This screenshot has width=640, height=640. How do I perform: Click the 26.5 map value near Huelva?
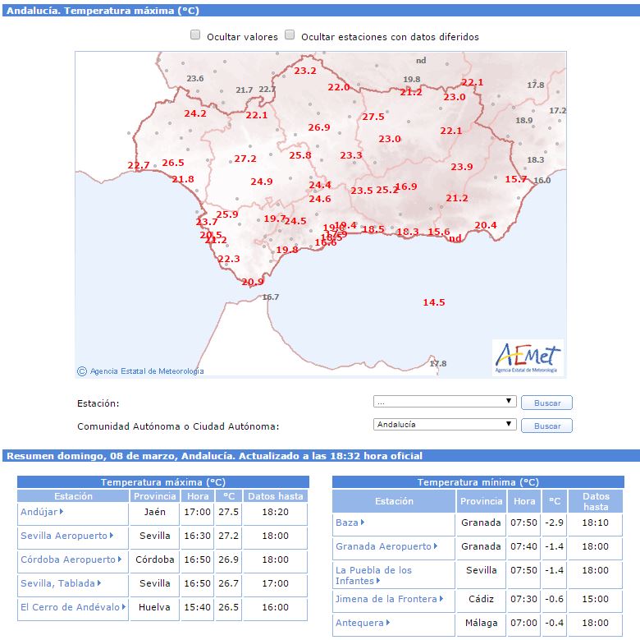click(x=173, y=163)
